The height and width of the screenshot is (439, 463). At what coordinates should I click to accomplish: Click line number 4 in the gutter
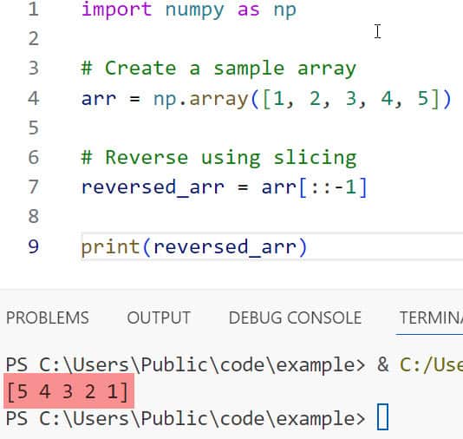pos(33,98)
